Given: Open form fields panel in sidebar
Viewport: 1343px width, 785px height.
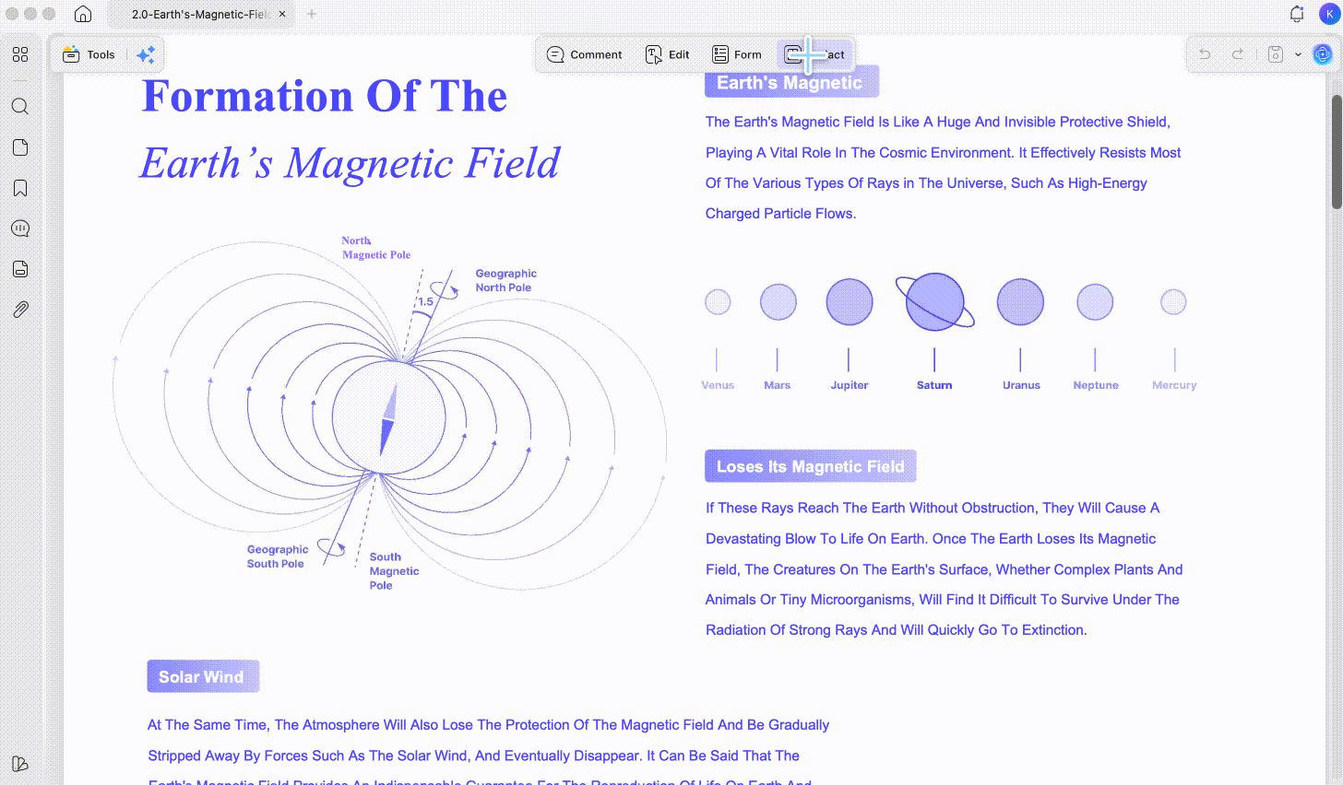Looking at the screenshot, I should pos(20,269).
